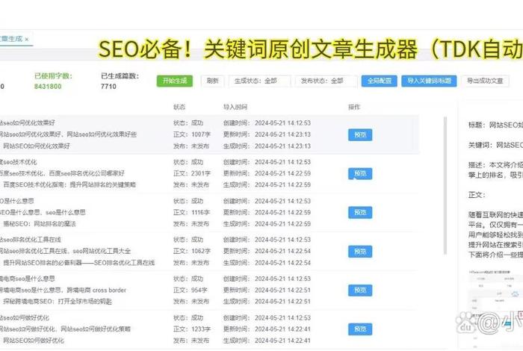Click title 探秘跨境电商SEO
The width and height of the screenshot is (523, 351).
point(58,302)
